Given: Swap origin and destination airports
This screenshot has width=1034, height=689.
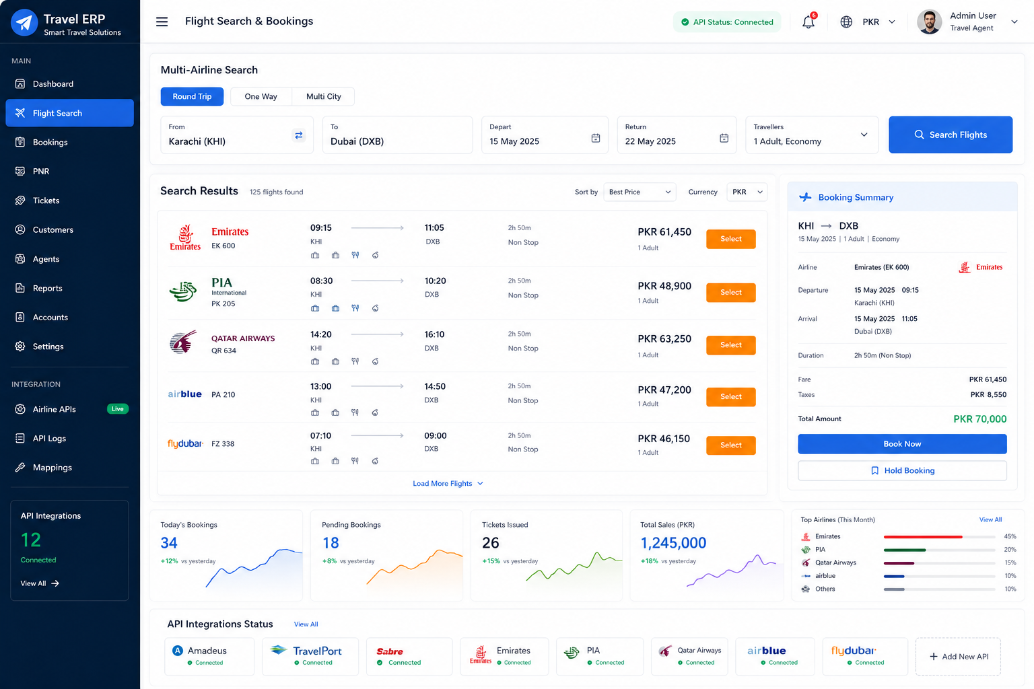Looking at the screenshot, I should pyautogui.click(x=299, y=135).
